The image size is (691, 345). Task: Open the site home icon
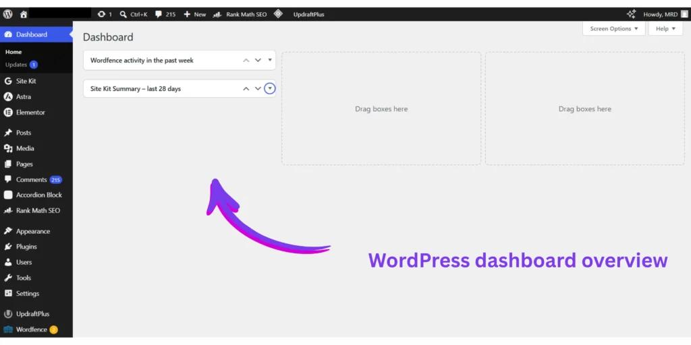tap(24, 14)
